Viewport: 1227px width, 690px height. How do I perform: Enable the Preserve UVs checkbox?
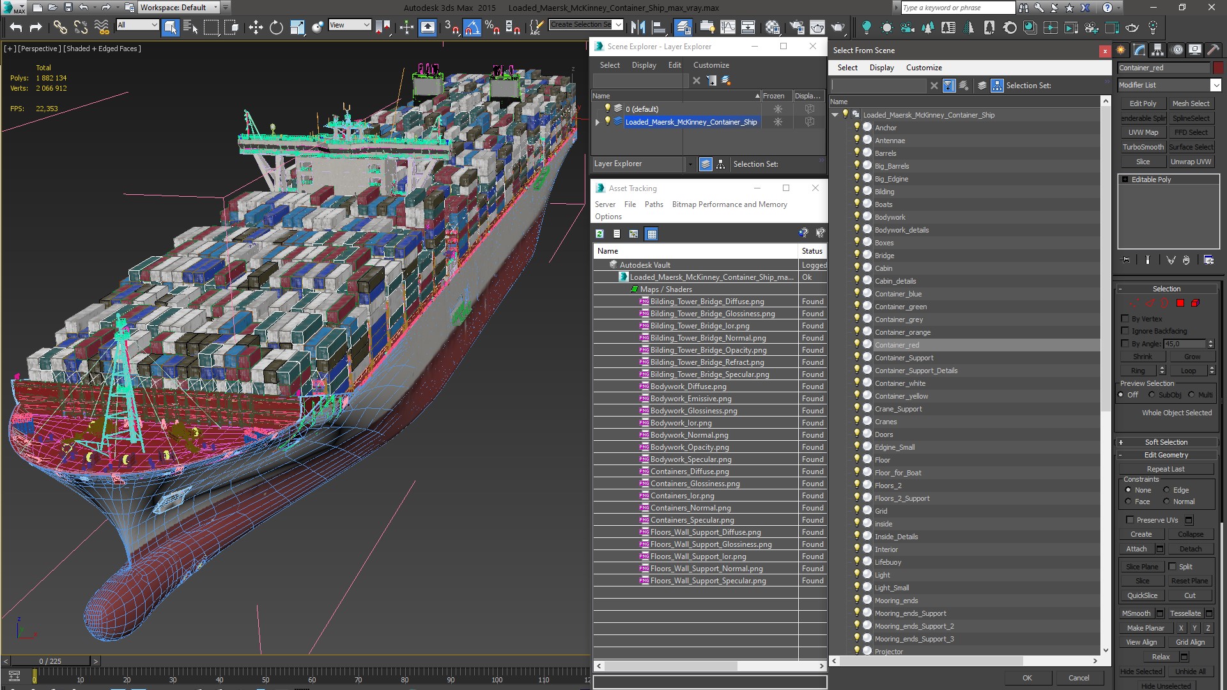(1130, 520)
